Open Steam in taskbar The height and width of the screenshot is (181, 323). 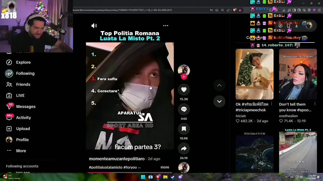173,177
